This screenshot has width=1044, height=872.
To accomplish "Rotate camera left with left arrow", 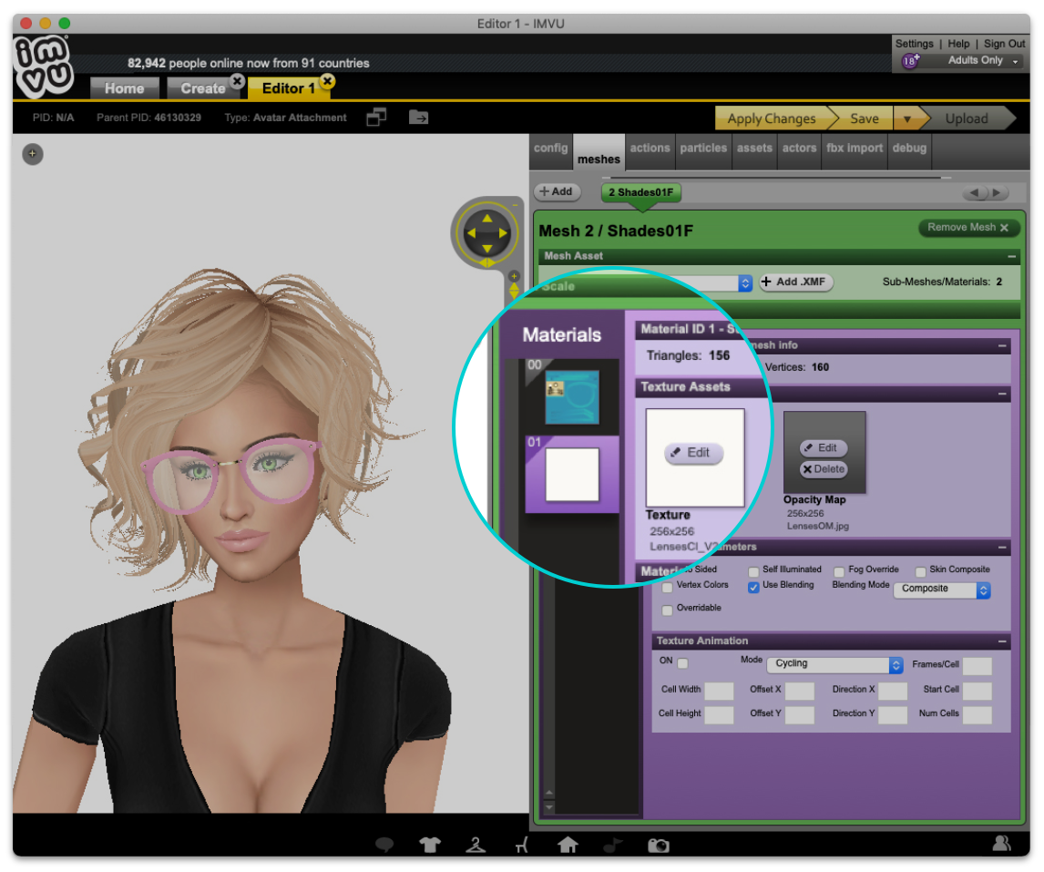I will pos(471,233).
